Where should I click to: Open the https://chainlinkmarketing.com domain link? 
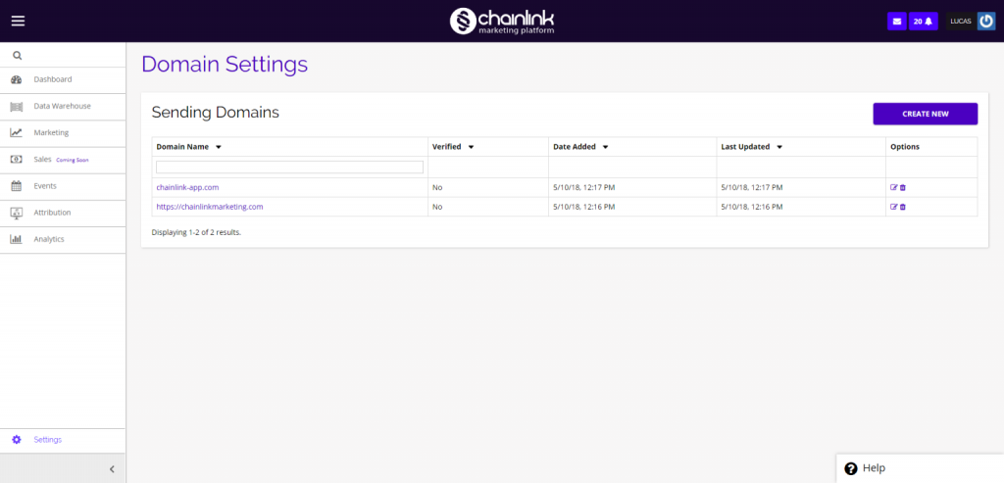click(210, 207)
